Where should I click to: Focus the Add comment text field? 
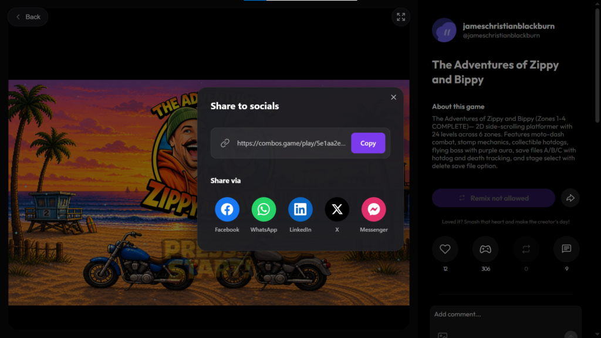click(x=505, y=315)
